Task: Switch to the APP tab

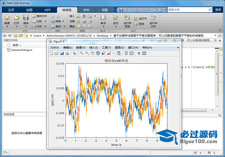Action: [47, 10]
